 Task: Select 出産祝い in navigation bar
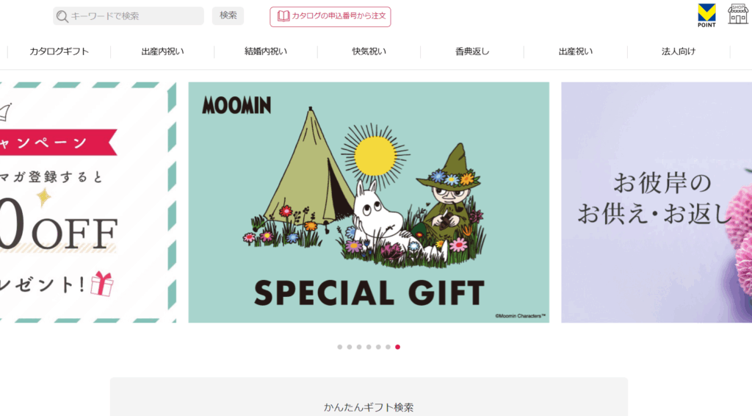[576, 51]
